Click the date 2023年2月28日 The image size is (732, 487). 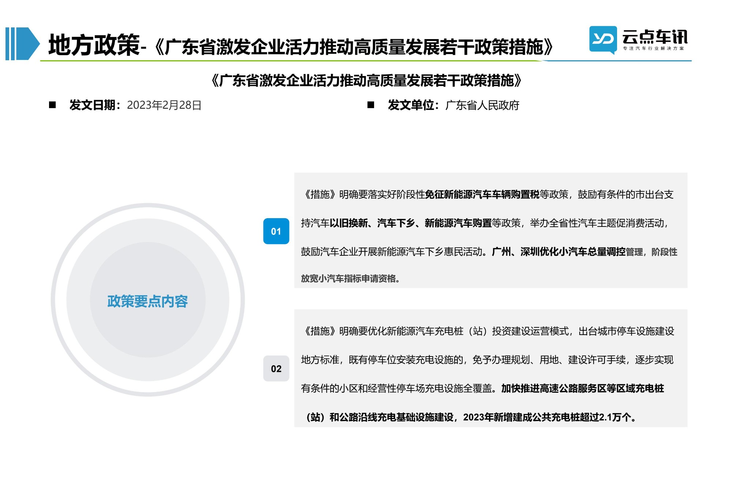164,105
